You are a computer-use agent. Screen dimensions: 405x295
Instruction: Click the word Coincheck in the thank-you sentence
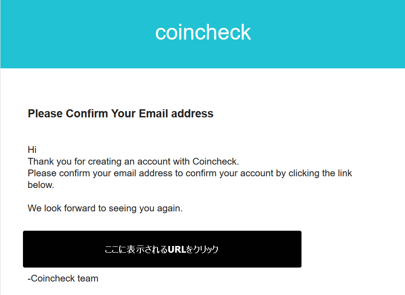pyautogui.click(x=215, y=161)
